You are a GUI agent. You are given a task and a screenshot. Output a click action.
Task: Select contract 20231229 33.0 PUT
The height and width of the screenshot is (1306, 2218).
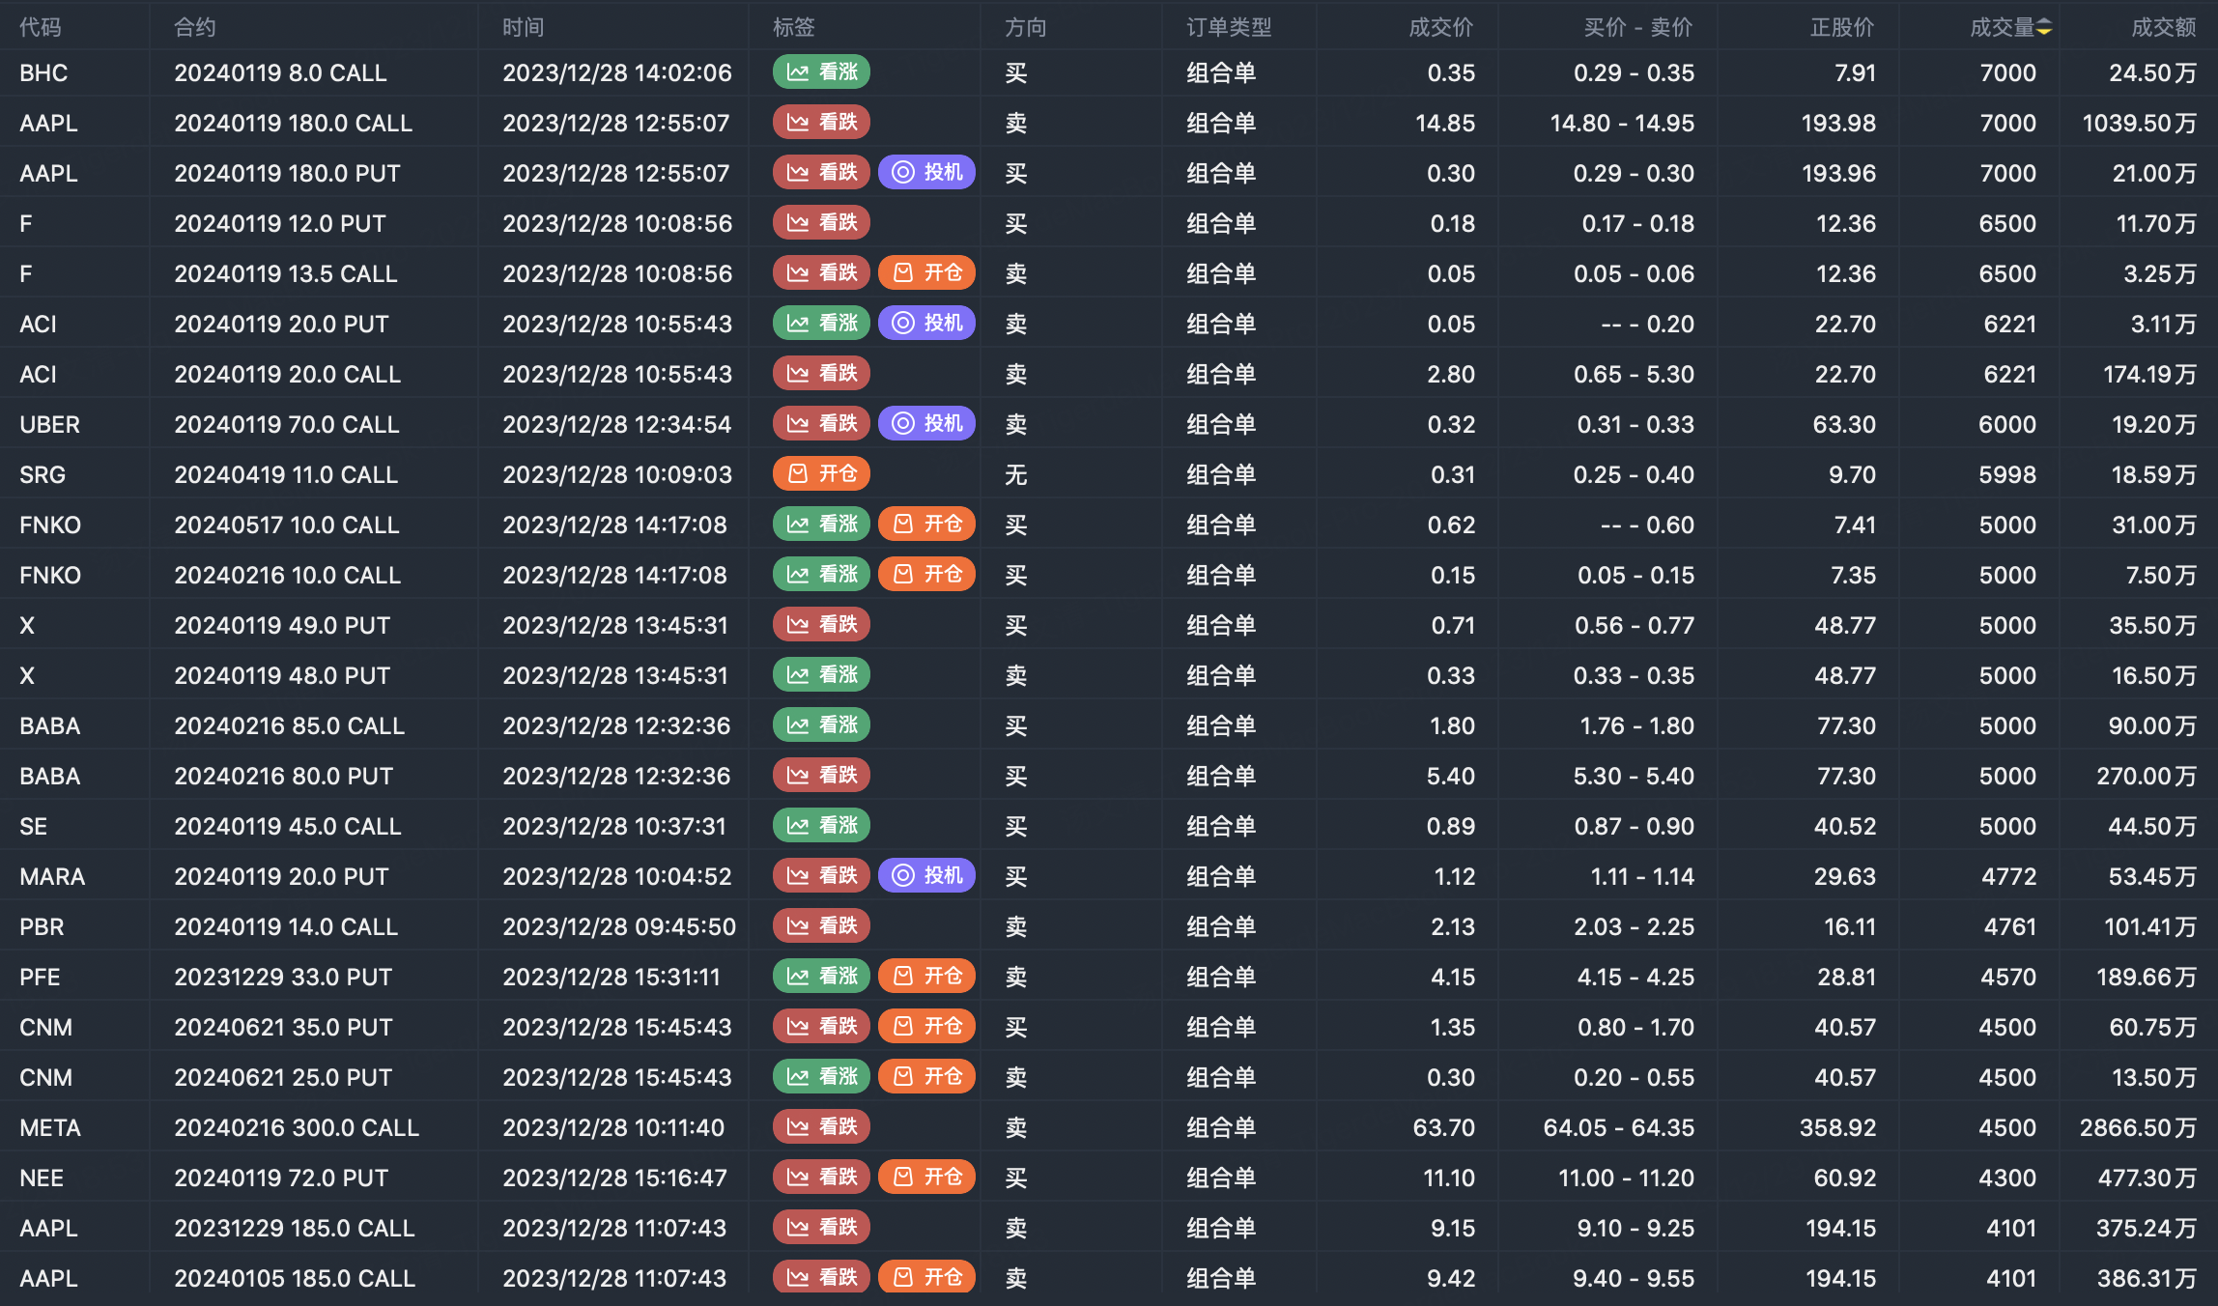click(283, 977)
